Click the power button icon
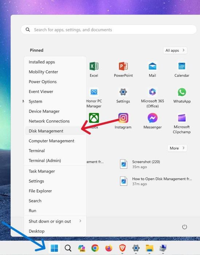 coord(184,227)
